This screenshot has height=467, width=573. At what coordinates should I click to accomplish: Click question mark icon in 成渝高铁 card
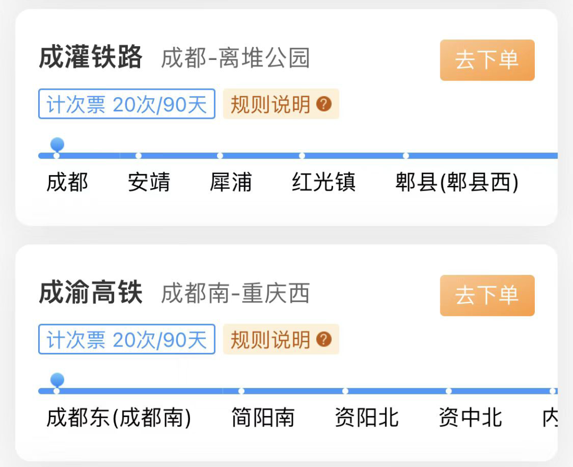click(324, 340)
